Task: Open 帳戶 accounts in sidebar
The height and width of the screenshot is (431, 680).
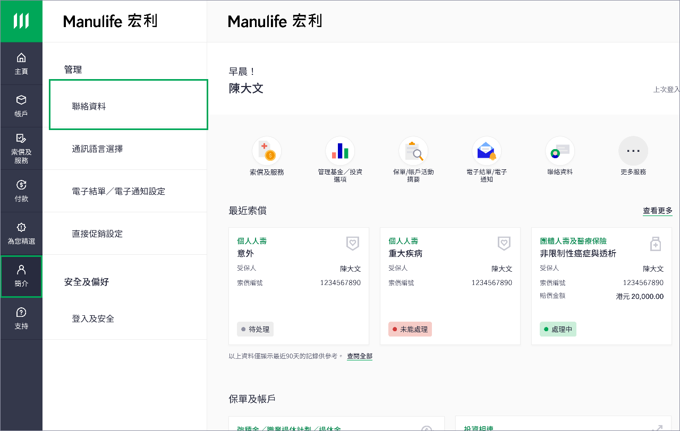Action: (21, 106)
